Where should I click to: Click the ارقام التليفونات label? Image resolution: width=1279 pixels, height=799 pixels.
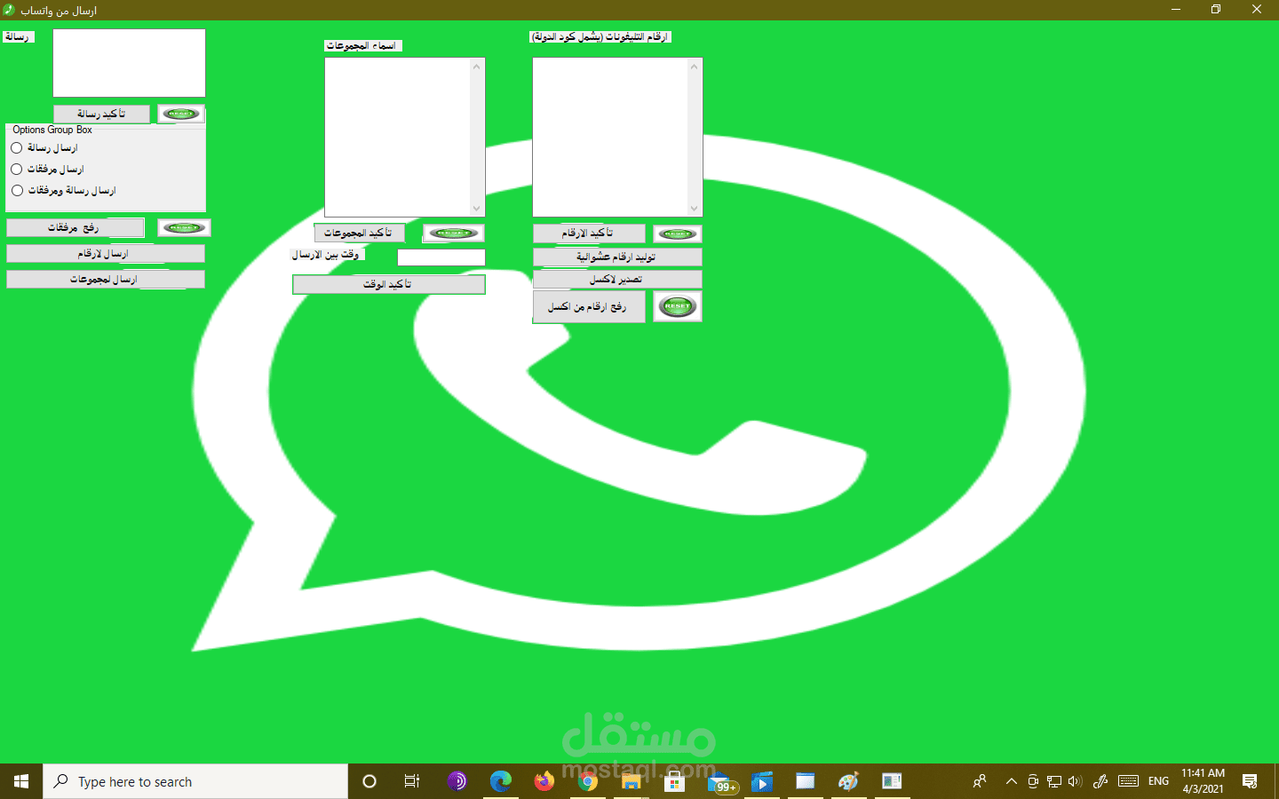pos(600,37)
